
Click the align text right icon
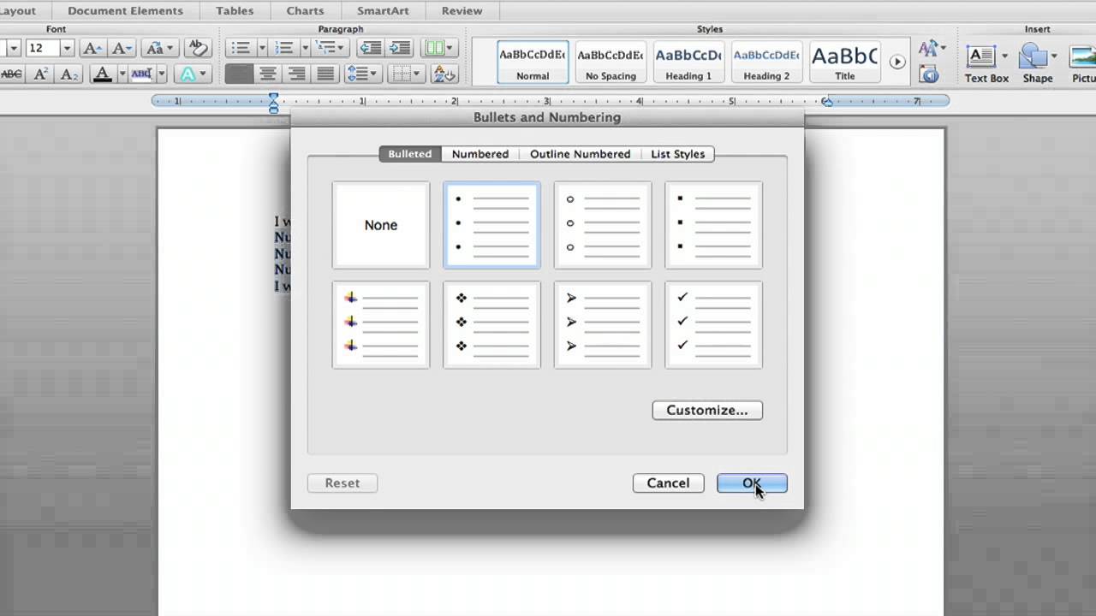[296, 74]
